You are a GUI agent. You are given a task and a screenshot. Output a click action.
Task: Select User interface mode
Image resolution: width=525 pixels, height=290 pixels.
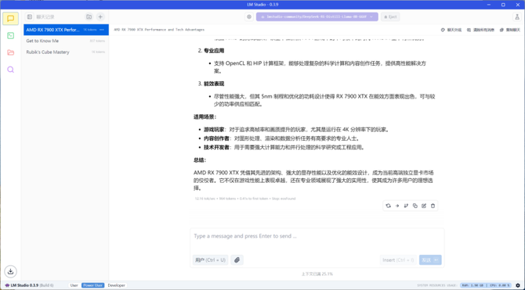click(x=74, y=285)
